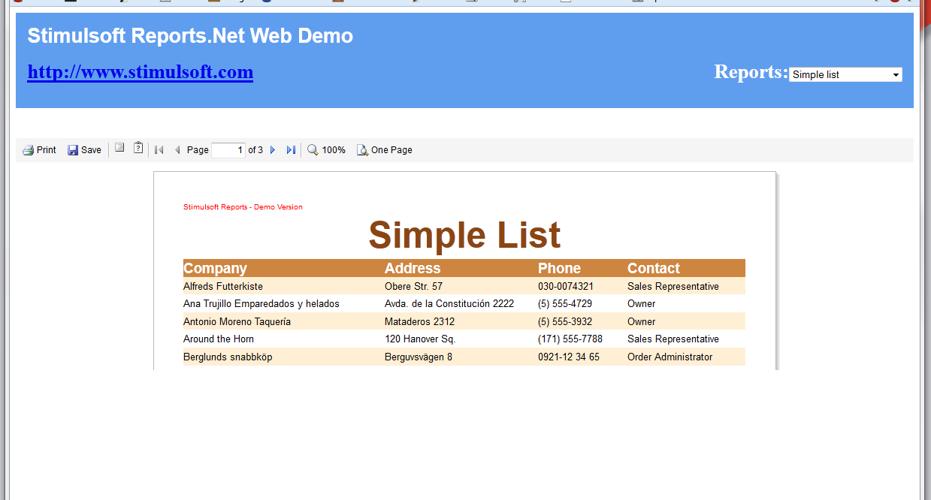Screen dimensions: 931x500
Task: Click phone number 0921-12 34 65
Action: coord(569,357)
